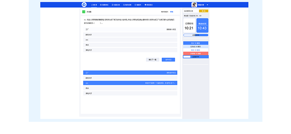Select the last option in upper answer list
291x134 pixels.
[130, 50]
